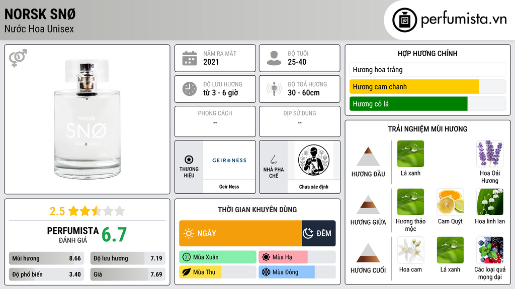The width and height of the screenshot is (515, 289).
Task: Click the Thời gian khuyên dùng heading
Action: (x=257, y=209)
